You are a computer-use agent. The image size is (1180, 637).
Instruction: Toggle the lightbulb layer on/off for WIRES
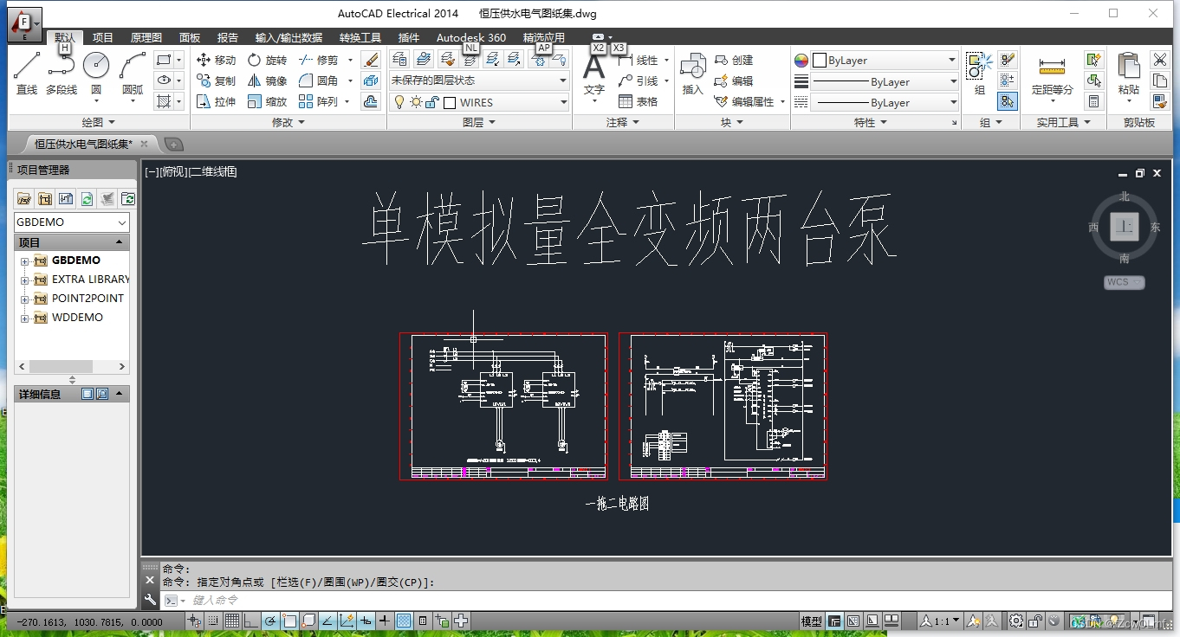399,102
